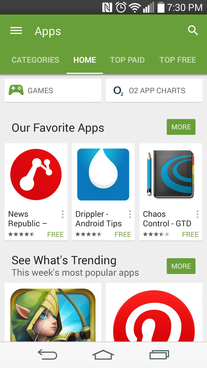Expand overflow menu on Chaos Control card
207x368 pixels.
point(197,214)
